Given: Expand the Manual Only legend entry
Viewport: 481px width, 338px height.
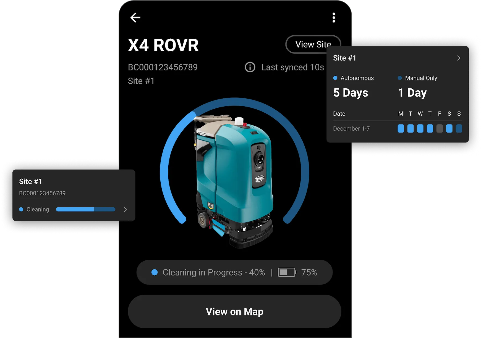Looking at the screenshot, I should tap(400, 78).
